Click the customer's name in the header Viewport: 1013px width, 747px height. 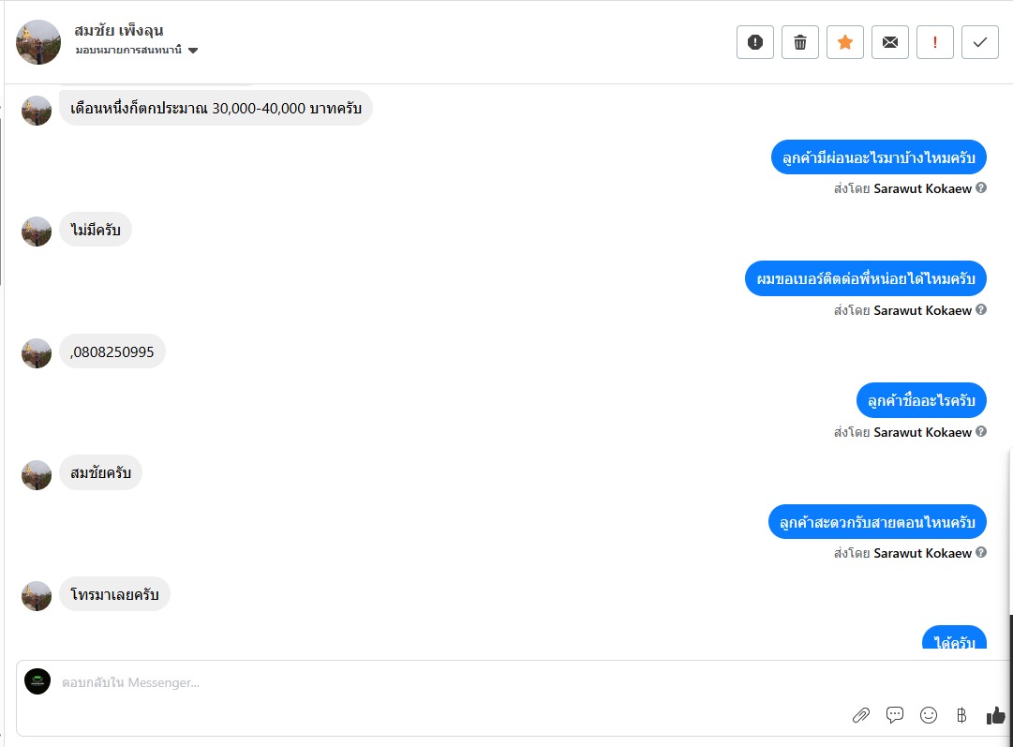point(119,31)
